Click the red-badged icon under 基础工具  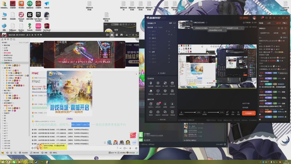158,104
